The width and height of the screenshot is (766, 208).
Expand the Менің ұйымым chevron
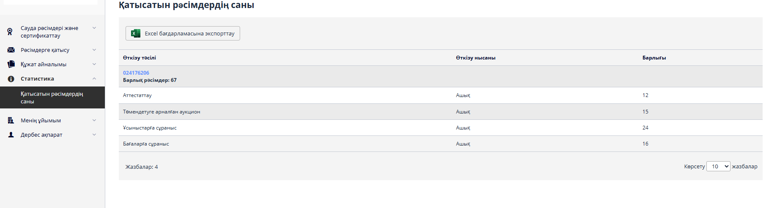[94, 120]
